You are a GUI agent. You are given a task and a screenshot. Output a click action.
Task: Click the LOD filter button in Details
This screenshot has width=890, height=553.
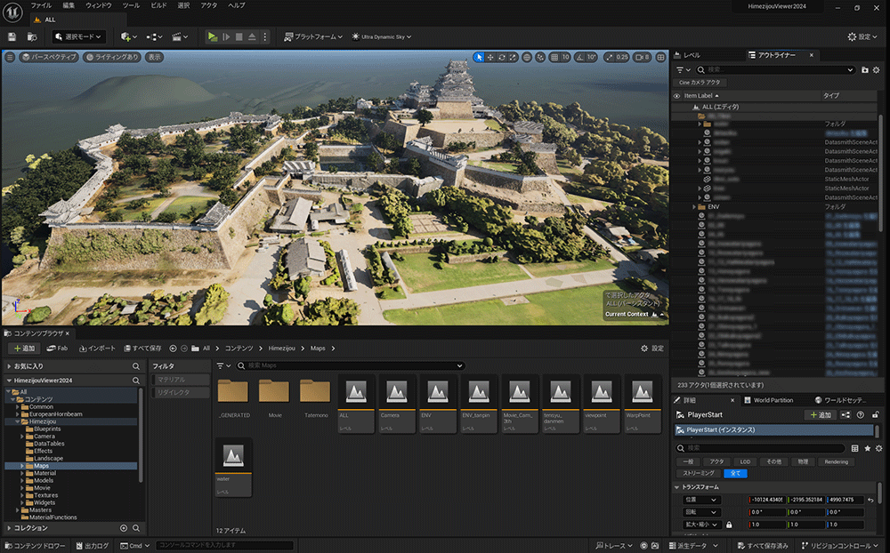pyautogui.click(x=744, y=461)
